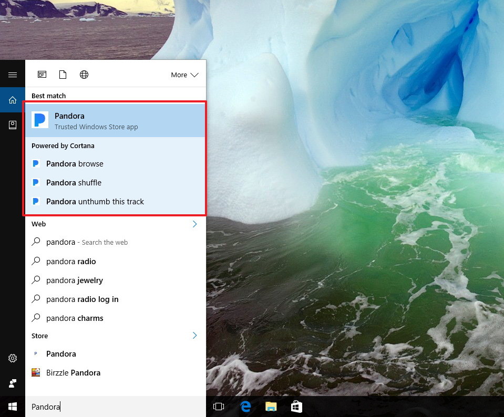504x417 pixels.
Task: Open Birzzle Pandora in the Store results
Action: point(115,373)
